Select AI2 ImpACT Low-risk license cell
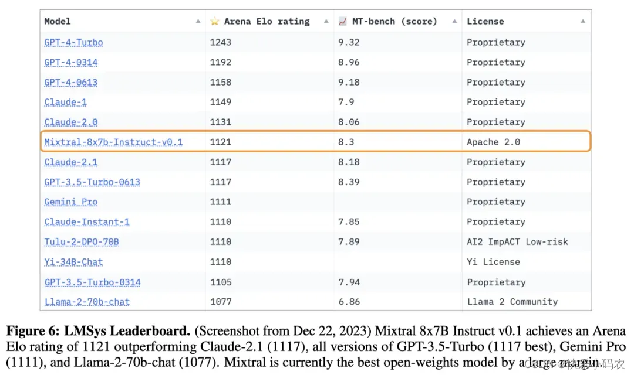The width and height of the screenshot is (634, 375). pos(518,242)
